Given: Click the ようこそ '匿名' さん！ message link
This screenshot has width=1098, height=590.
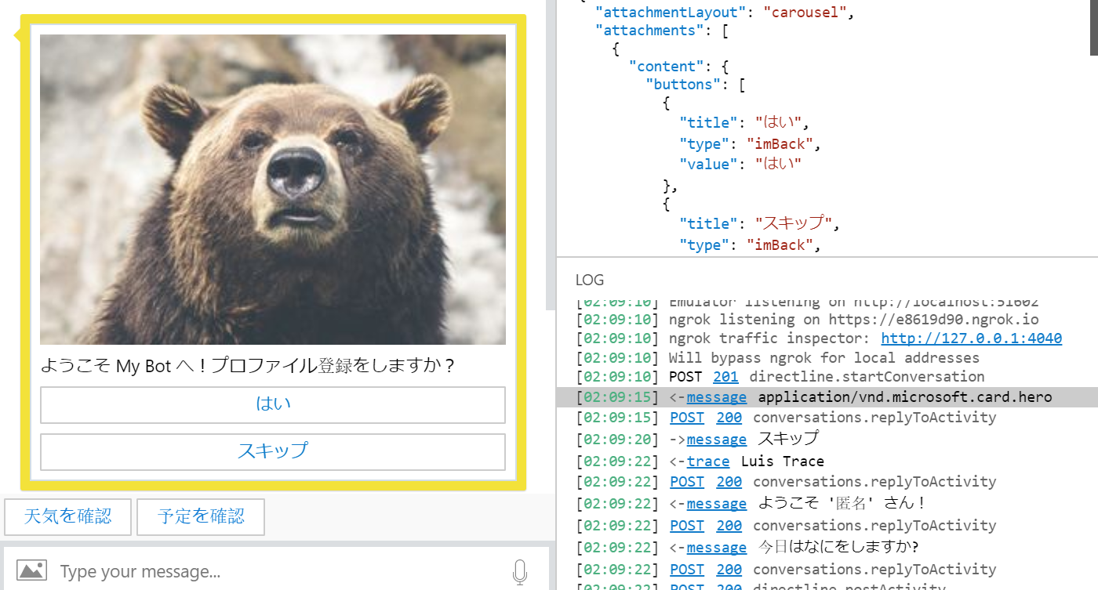Looking at the screenshot, I should (716, 503).
